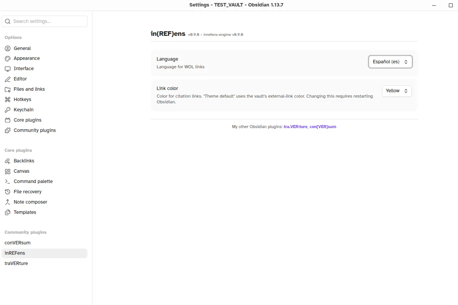Minimize the Settings window
The image size is (458, 305).
pyautogui.click(x=434, y=5)
